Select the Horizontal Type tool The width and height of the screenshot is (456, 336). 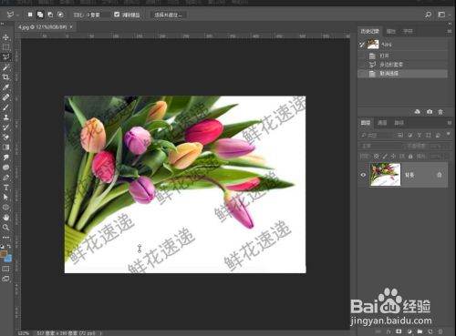[5, 188]
